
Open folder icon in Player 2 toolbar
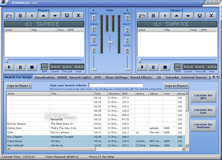click(x=142, y=16)
